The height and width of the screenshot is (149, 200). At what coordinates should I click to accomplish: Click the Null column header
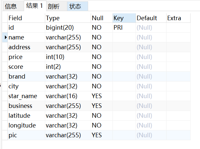click(102, 18)
